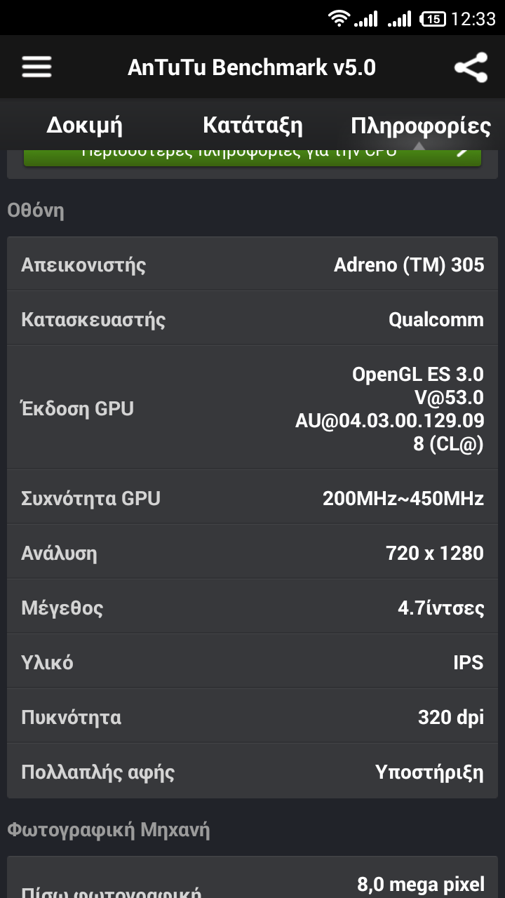Tap the Απεικονιστής Adreno 305 row
Viewport: 505px width, 898px height.
[252, 264]
